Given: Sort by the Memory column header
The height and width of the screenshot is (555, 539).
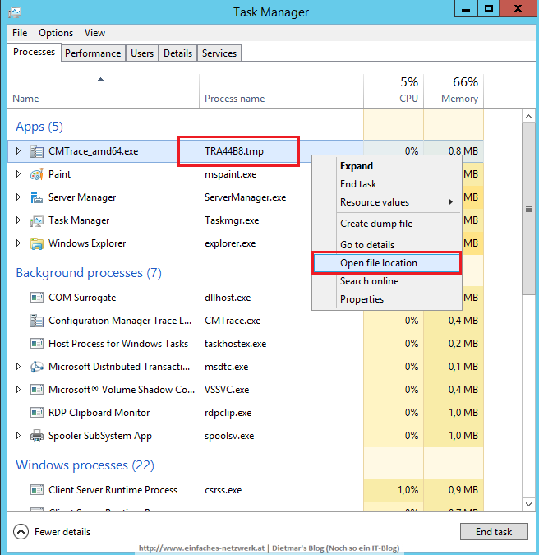Looking at the screenshot, I should [x=454, y=90].
